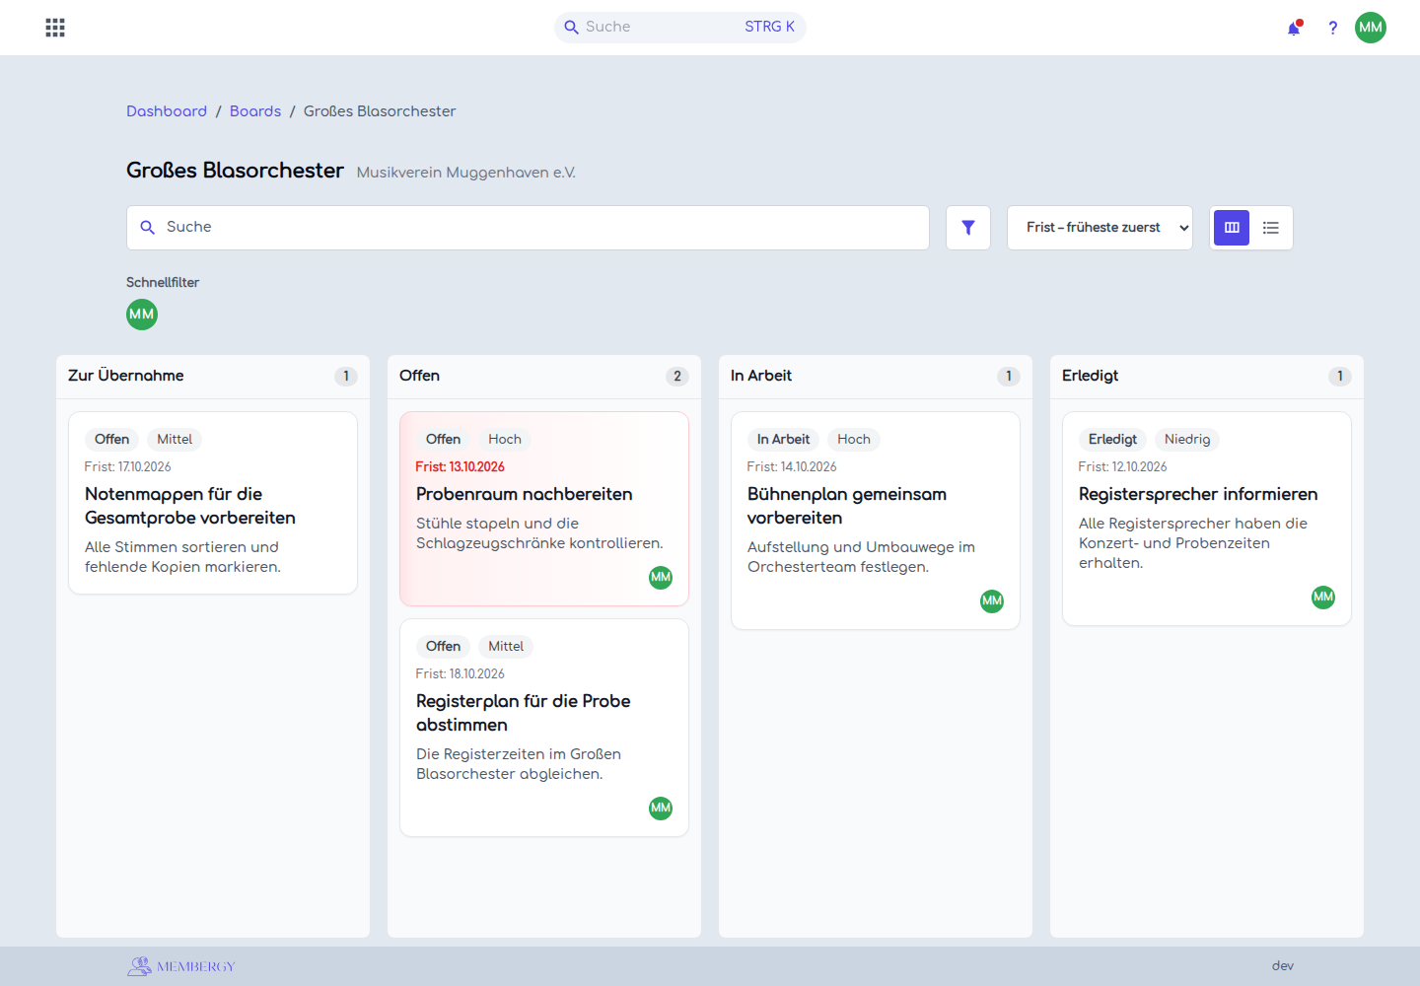Click the top bar global search field
This screenshot has width=1420, height=986.
pos(680,28)
